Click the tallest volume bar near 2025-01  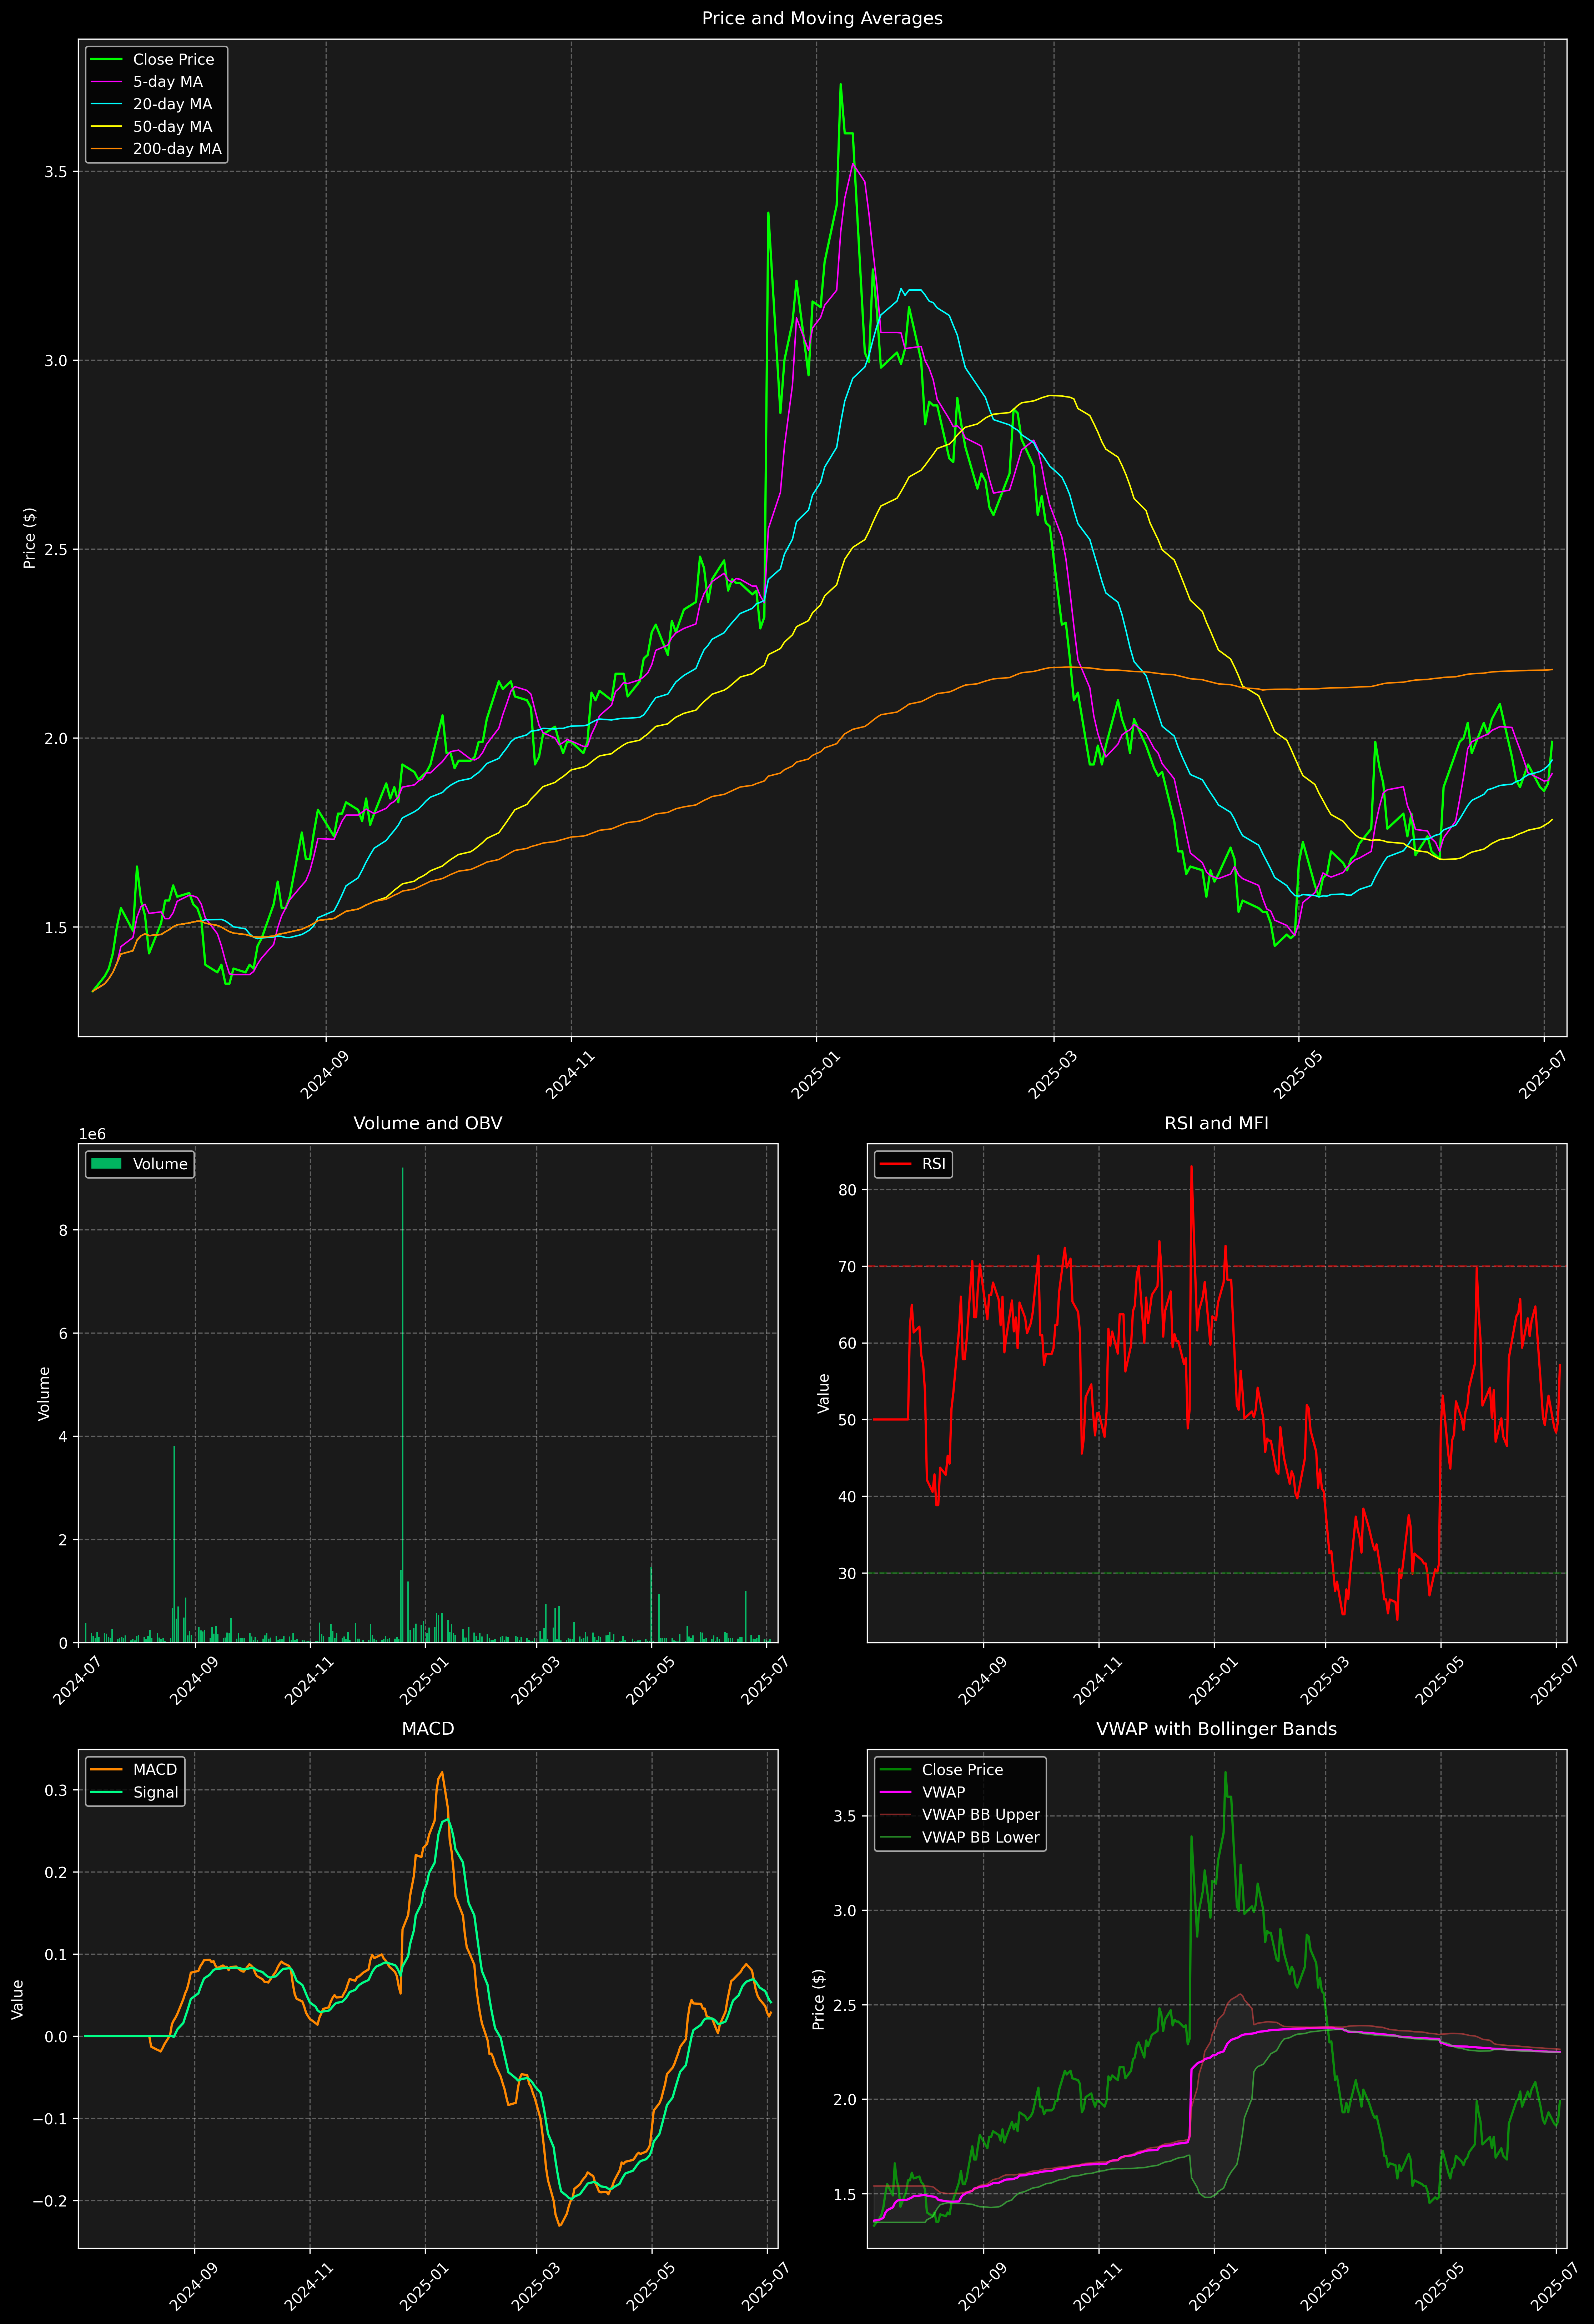[403, 1405]
